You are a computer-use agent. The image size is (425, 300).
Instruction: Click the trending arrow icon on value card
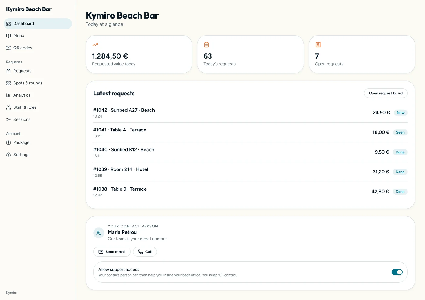(x=95, y=45)
